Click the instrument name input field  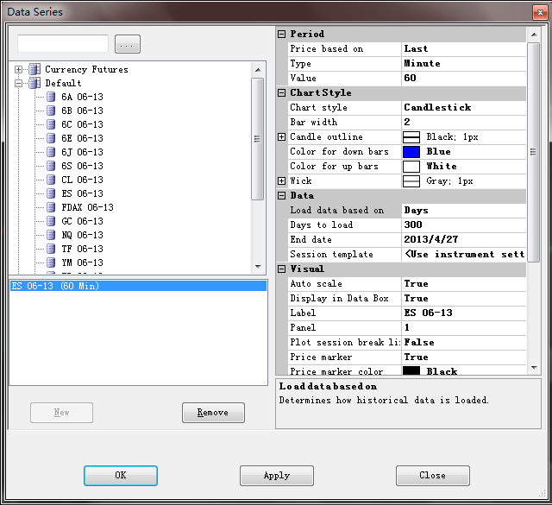tap(63, 44)
